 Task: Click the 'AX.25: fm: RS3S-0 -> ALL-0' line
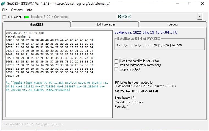pos(136,91)
